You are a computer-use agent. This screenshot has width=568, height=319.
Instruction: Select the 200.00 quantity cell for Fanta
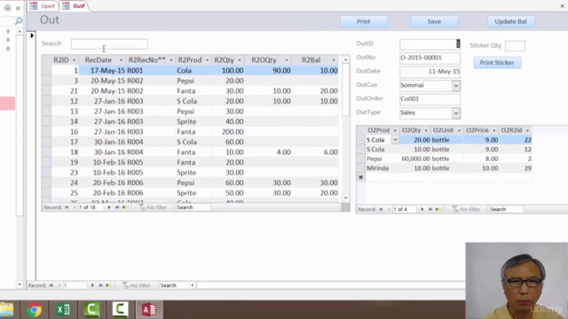[227, 132]
